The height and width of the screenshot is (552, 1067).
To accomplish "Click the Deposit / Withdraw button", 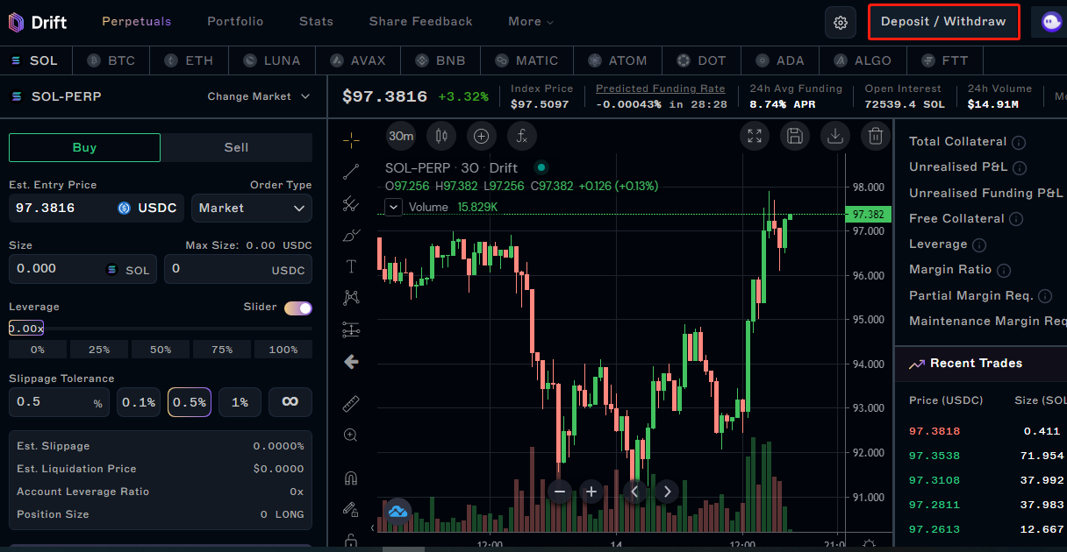I will [x=943, y=22].
